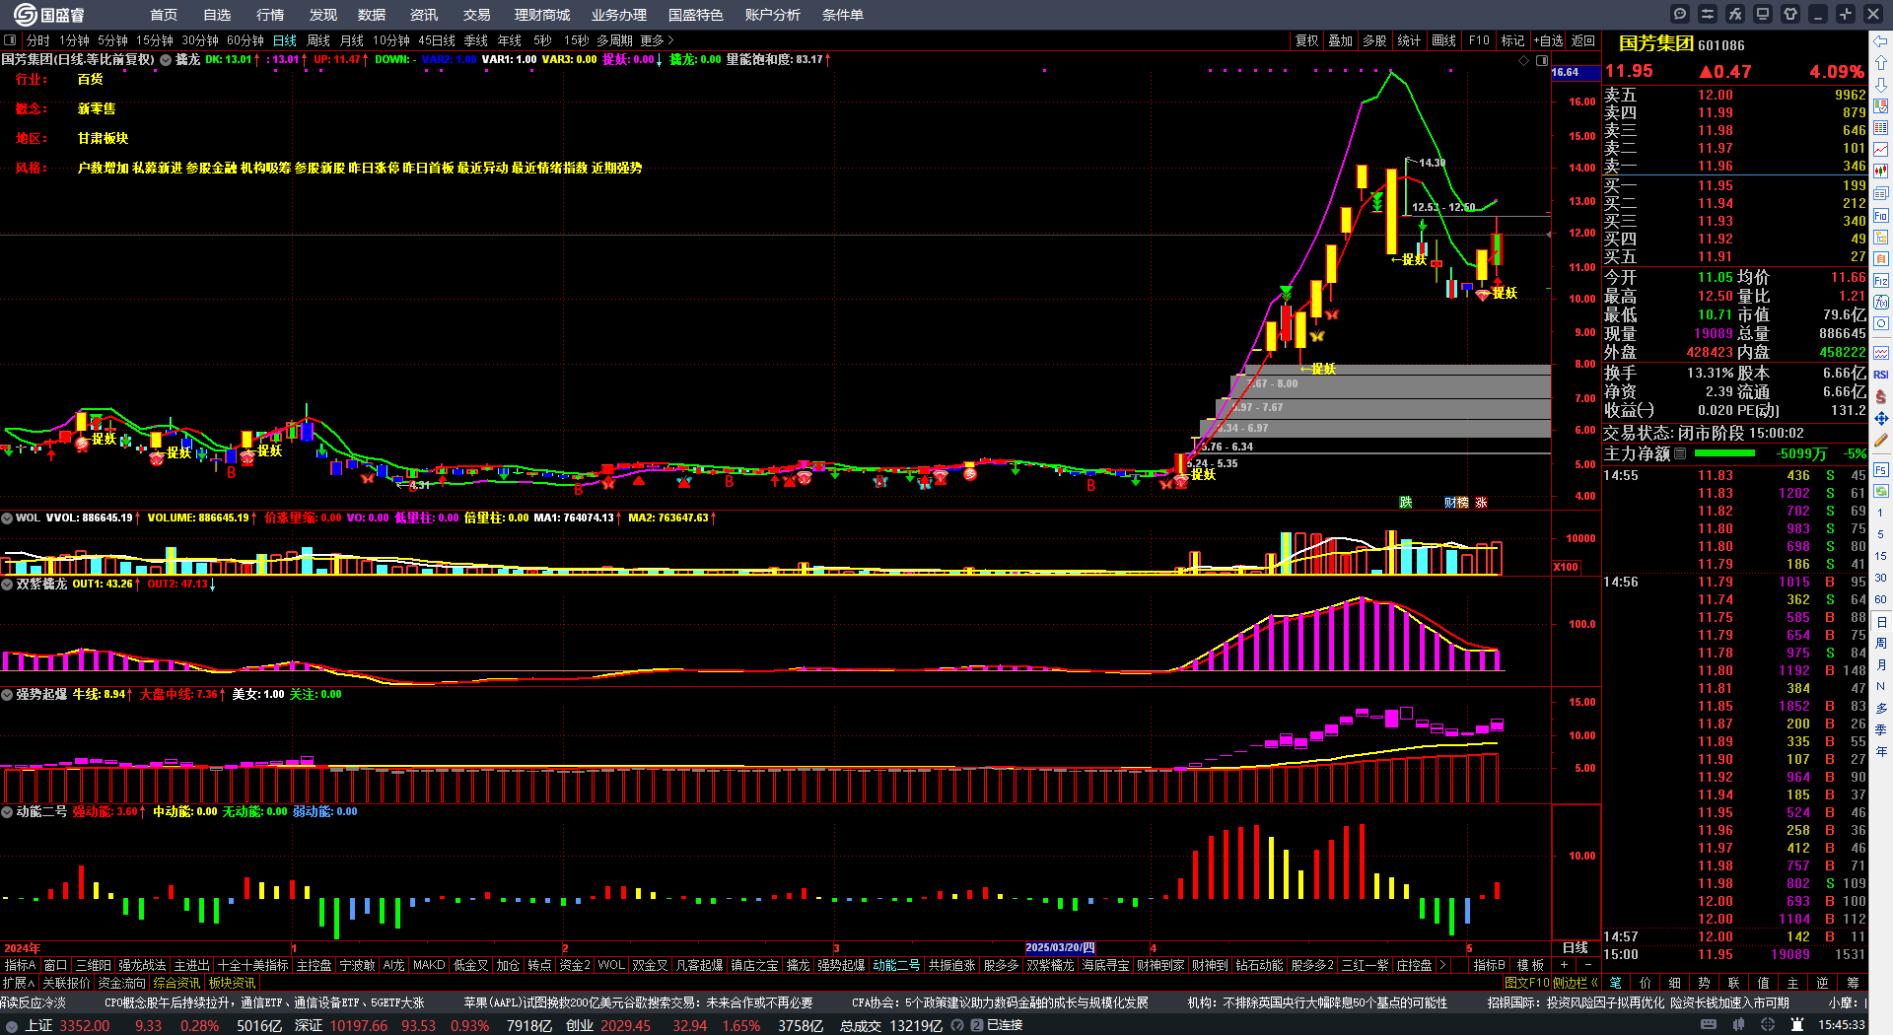1893x1035 pixels.
Task: Open the candlestick chart icon in right sidebar
Action: click(1881, 172)
